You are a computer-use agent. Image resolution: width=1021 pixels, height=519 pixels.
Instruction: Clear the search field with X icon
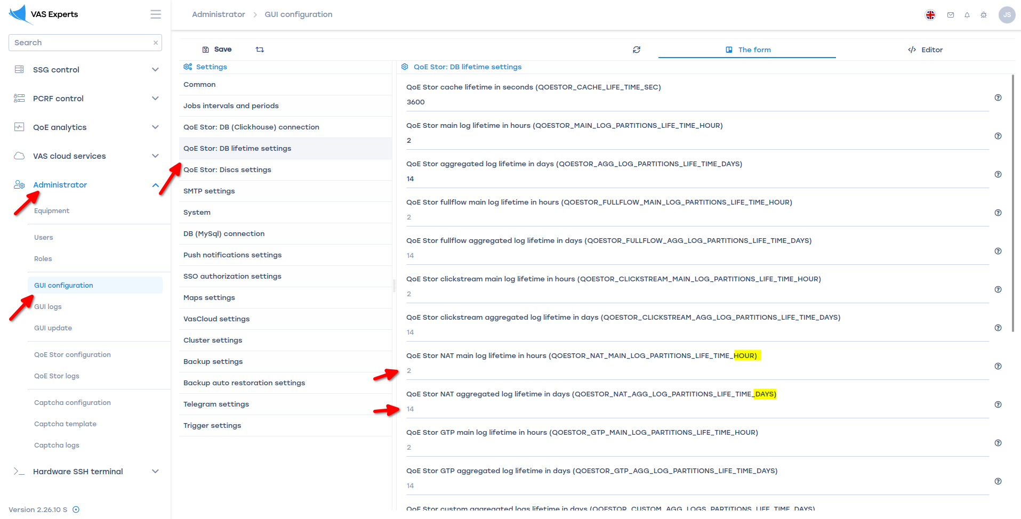pos(155,43)
